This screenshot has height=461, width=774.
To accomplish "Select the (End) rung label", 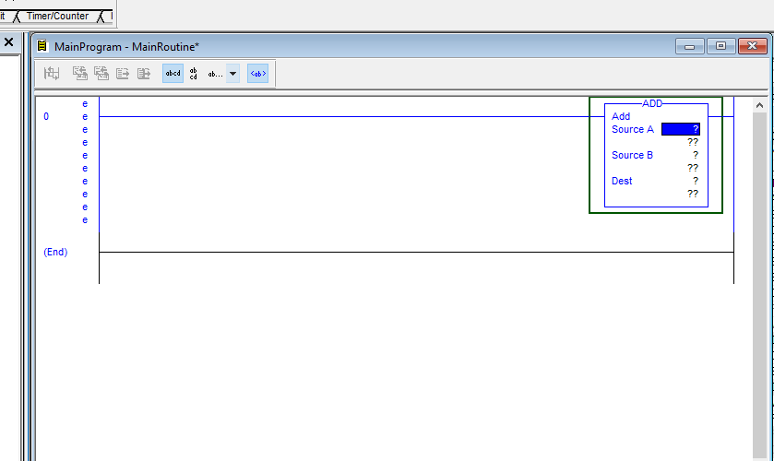I will (55, 252).
